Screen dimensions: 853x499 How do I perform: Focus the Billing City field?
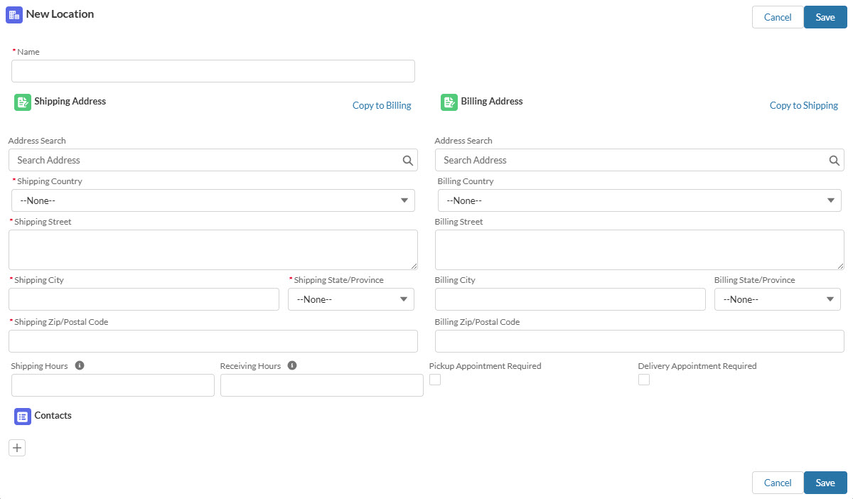pyautogui.click(x=570, y=299)
